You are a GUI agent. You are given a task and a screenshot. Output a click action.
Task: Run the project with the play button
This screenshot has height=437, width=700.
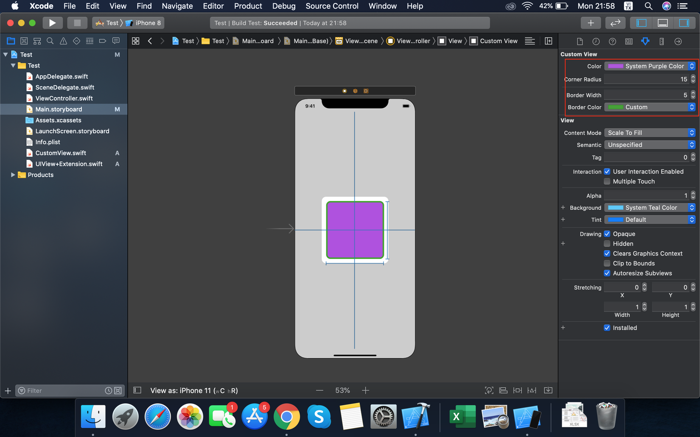pos(53,23)
